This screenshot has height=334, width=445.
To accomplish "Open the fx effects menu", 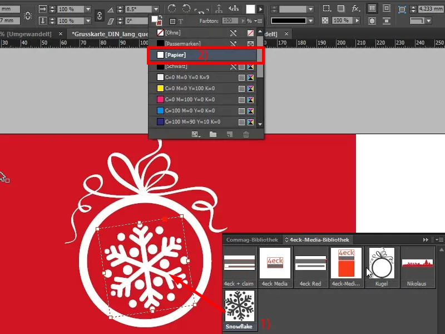I will 355,8.
